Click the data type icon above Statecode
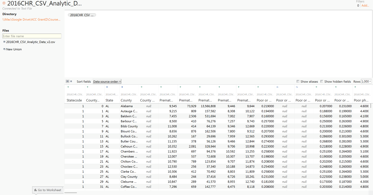Viewport: 373px width, 195px height. tap(68, 87)
